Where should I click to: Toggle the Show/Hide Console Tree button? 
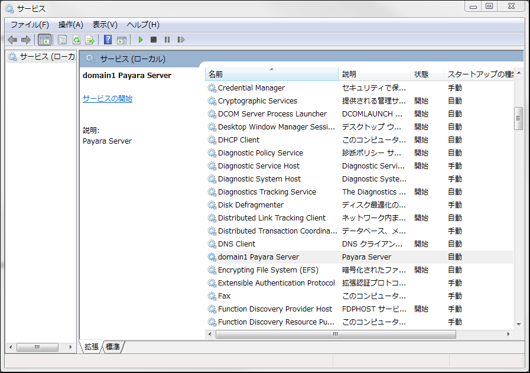tap(44, 40)
